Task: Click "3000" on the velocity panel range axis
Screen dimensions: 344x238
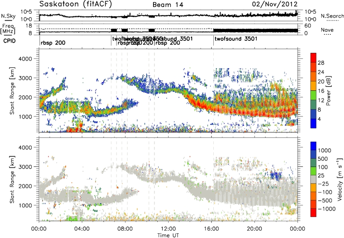Action: click(x=25, y=167)
